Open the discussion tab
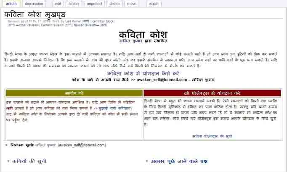Viewport: 287px width, 172px height. pyautogui.click(x=34, y=4)
